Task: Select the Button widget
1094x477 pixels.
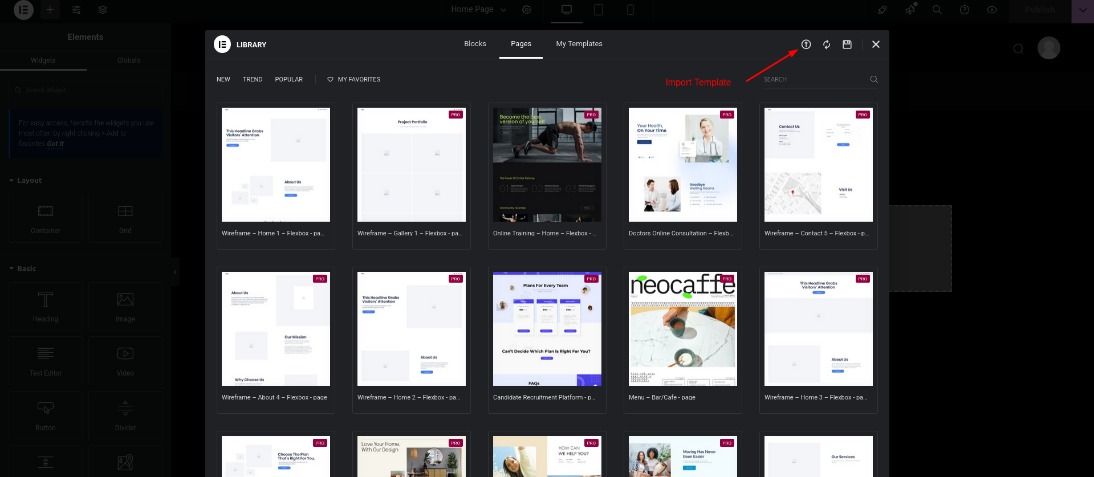Action: tap(46, 415)
